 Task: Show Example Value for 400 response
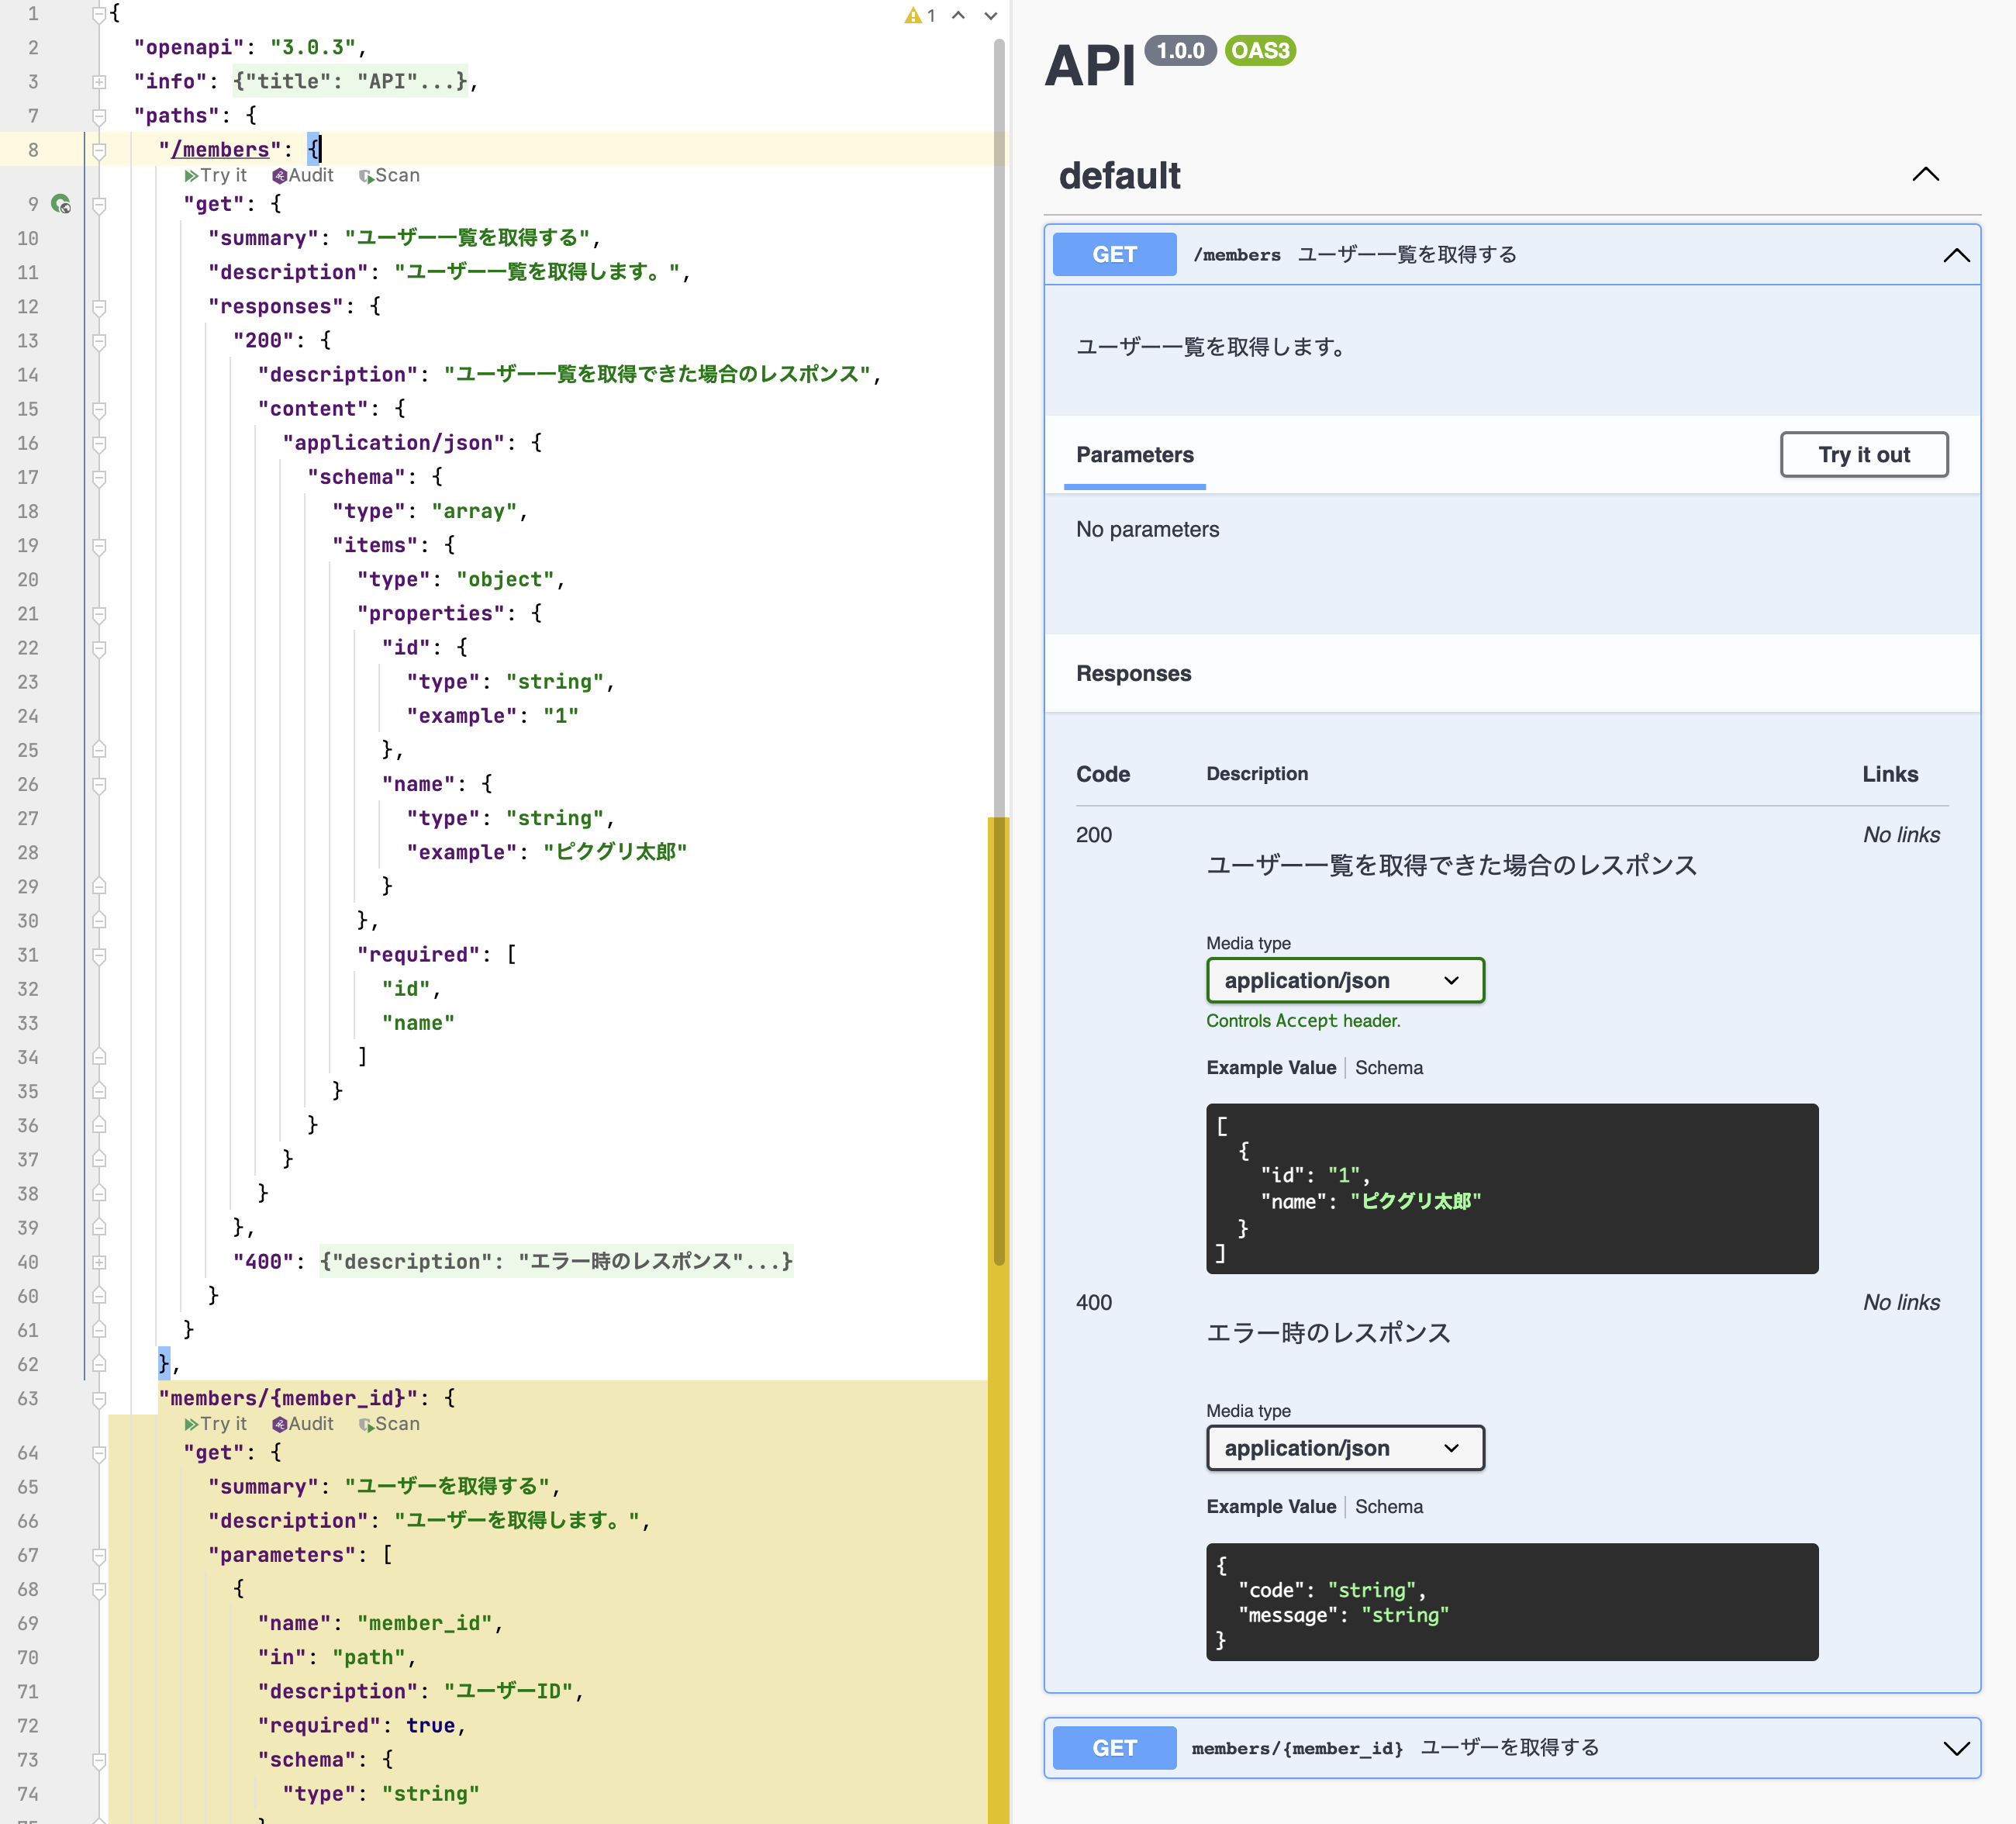1271,1507
